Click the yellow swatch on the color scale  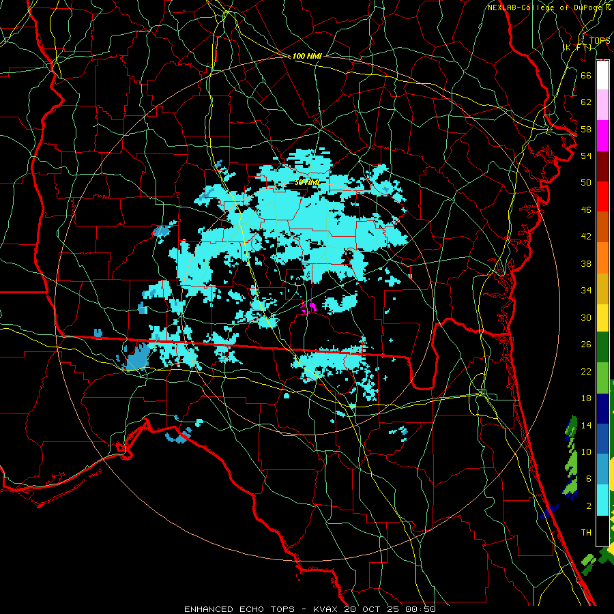coord(602,318)
